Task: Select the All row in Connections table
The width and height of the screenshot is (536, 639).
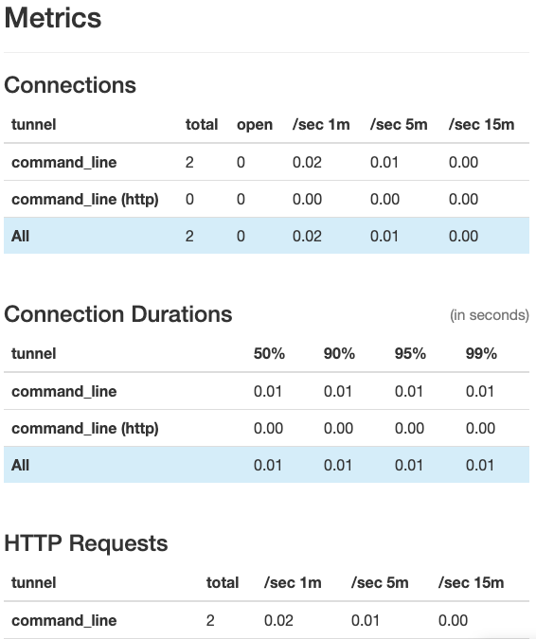Action: point(266,236)
